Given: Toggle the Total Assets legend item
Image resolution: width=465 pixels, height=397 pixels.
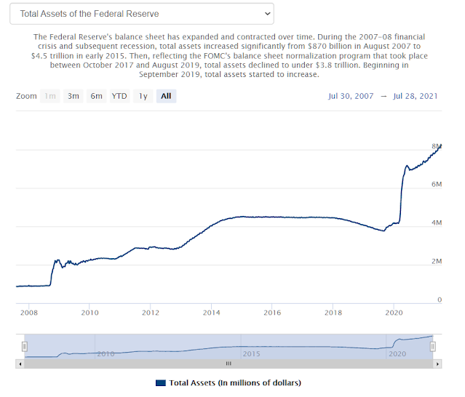Looking at the screenshot, I should 228,382.
